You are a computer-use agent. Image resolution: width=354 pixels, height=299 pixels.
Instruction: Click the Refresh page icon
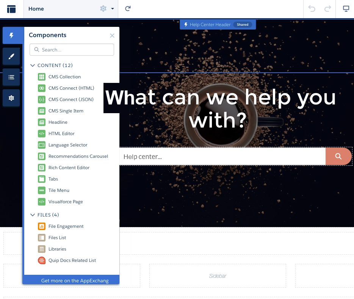coord(128,9)
